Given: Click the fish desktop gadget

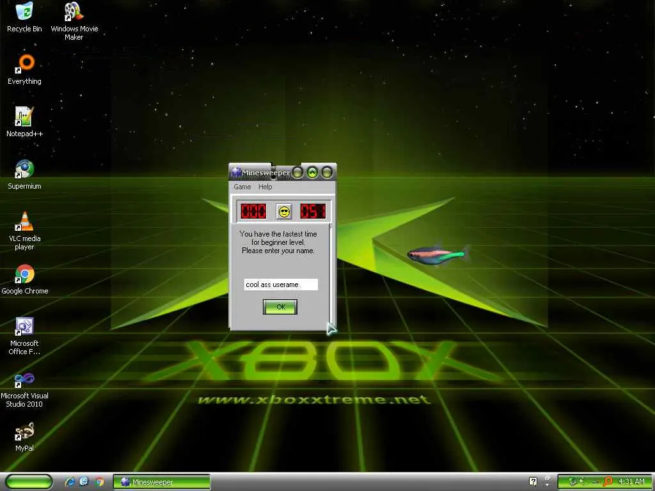Looking at the screenshot, I should click(x=438, y=254).
